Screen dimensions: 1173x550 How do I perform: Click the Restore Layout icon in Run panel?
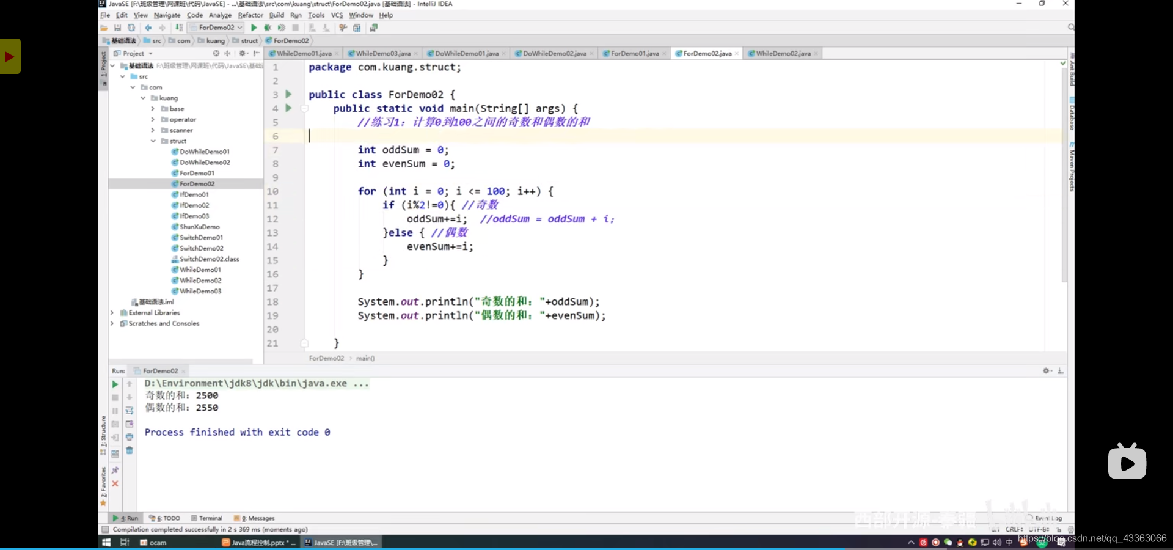point(115,453)
